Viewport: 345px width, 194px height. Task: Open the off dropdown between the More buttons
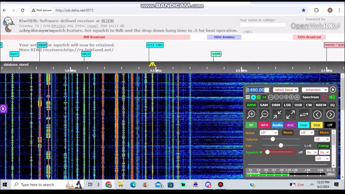click(x=307, y=133)
